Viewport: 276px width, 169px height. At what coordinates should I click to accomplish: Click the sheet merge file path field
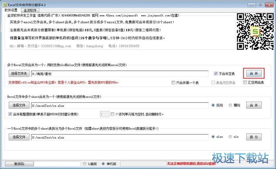(x=120, y=105)
